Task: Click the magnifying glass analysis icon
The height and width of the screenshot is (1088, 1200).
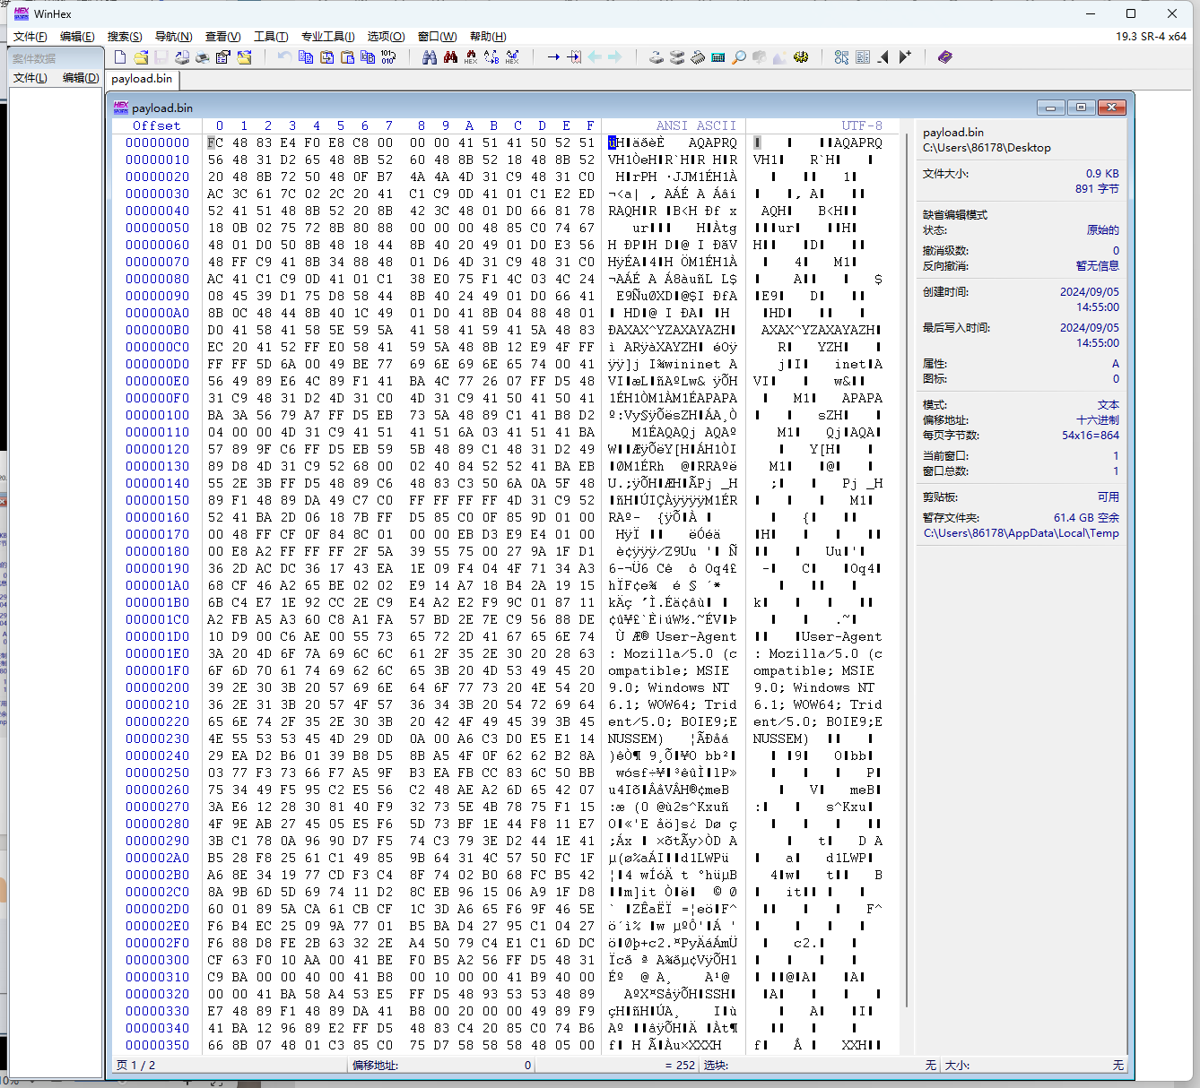Action: 739,56
